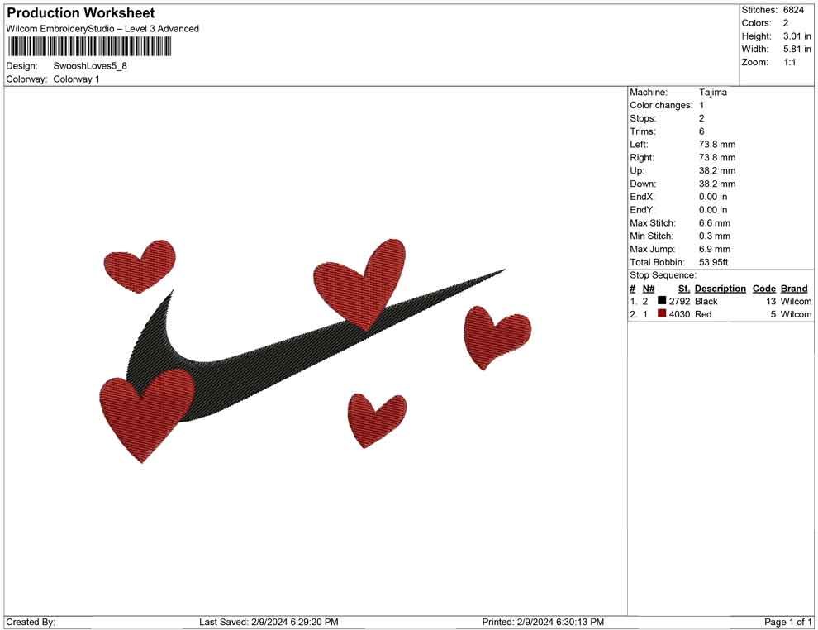The width and height of the screenshot is (818, 630).
Task: Click the 'St.' column header
Action: 684,289
